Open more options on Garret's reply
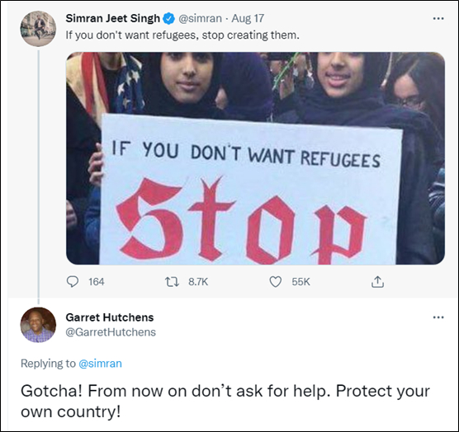The height and width of the screenshot is (432, 459). pyautogui.click(x=438, y=317)
